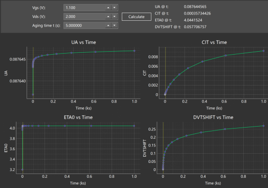Click the last point on DVTSHIFT plot

click(x=264, y=126)
